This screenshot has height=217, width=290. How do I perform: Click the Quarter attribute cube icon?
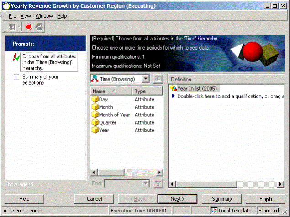[x=95, y=122]
